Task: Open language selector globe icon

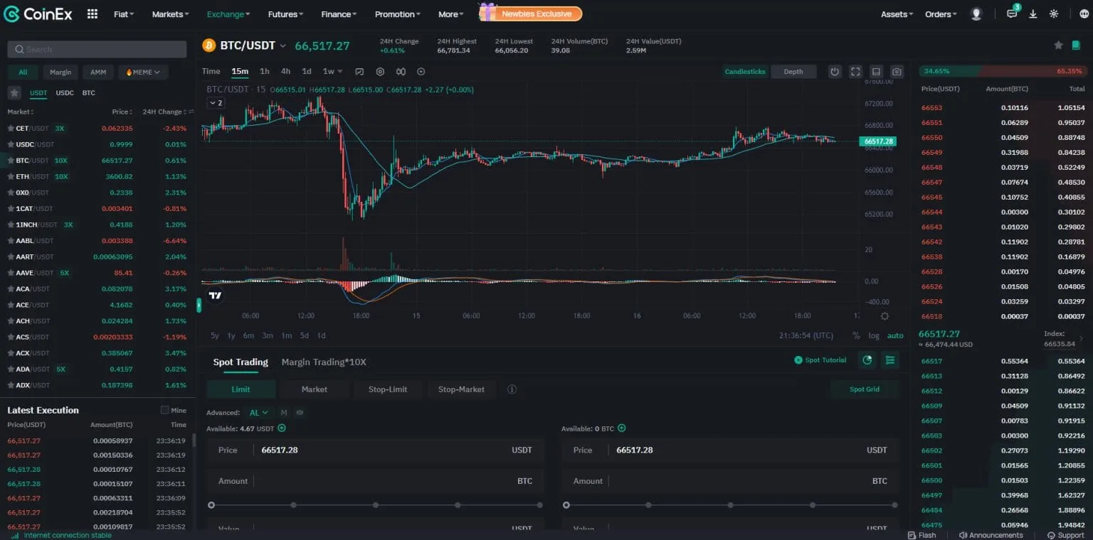Action: pos(1084,14)
